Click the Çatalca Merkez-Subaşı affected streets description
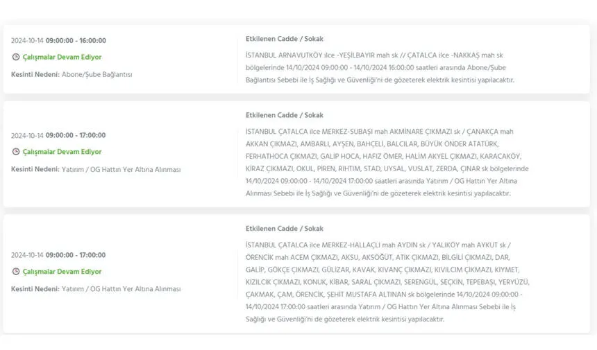 tap(386, 162)
